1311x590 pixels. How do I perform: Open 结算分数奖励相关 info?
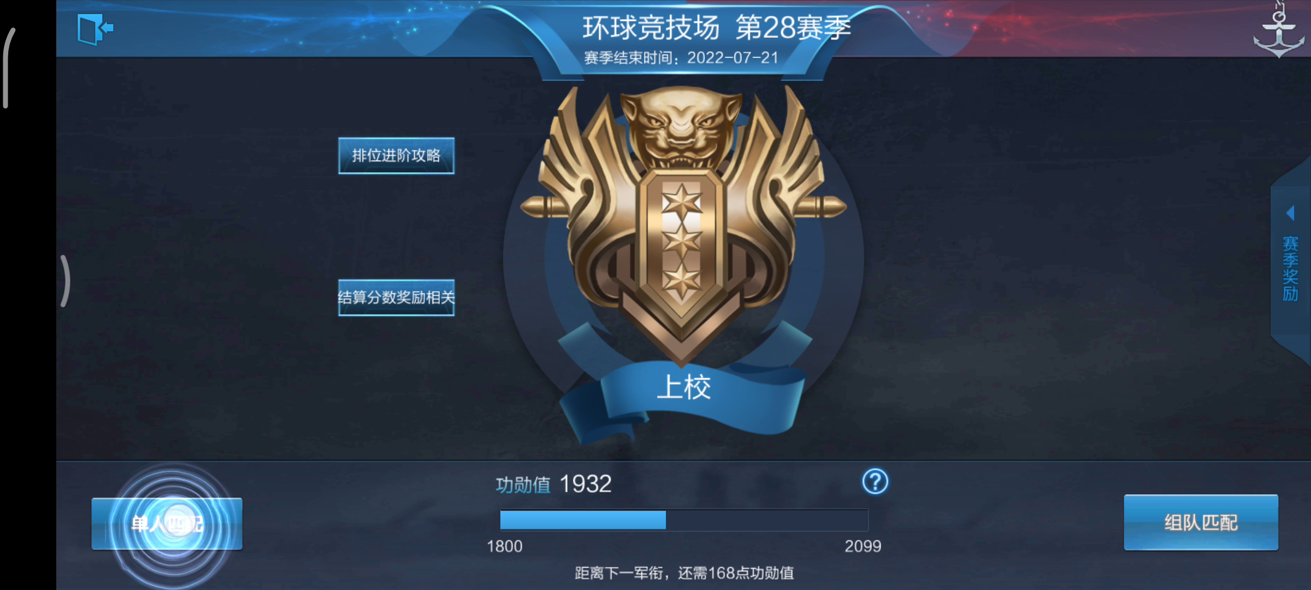coord(396,298)
